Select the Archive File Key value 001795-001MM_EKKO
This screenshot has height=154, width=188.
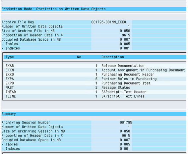pos(108,22)
